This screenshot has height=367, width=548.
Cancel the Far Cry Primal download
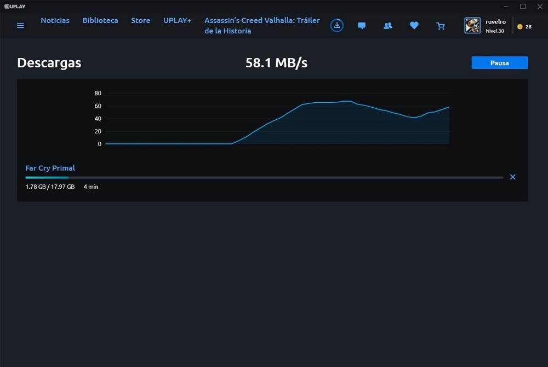[x=512, y=177]
